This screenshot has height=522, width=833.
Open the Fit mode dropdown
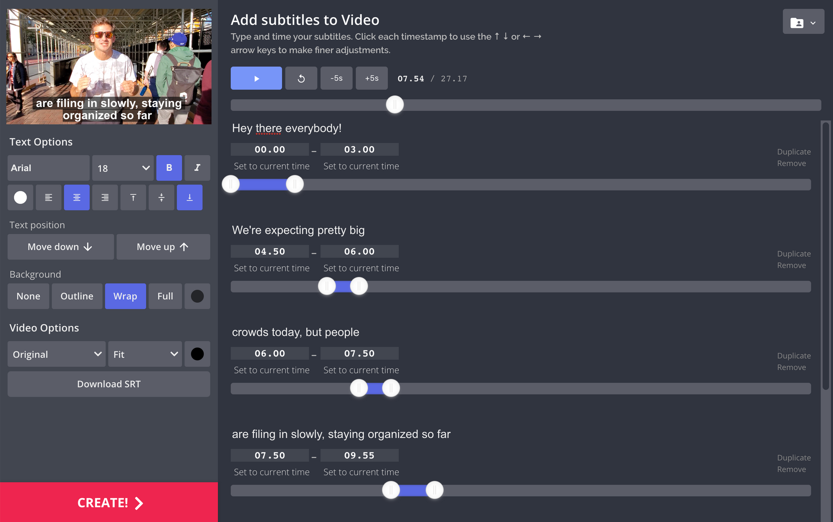pyautogui.click(x=145, y=354)
